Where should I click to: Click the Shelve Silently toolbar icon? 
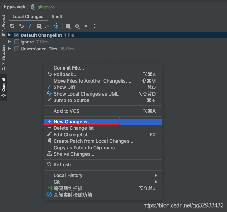click(x=48, y=26)
